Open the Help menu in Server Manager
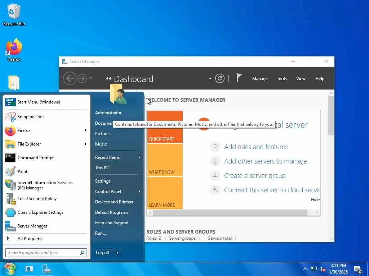Viewport: 369px width, 276px height. tap(320, 79)
